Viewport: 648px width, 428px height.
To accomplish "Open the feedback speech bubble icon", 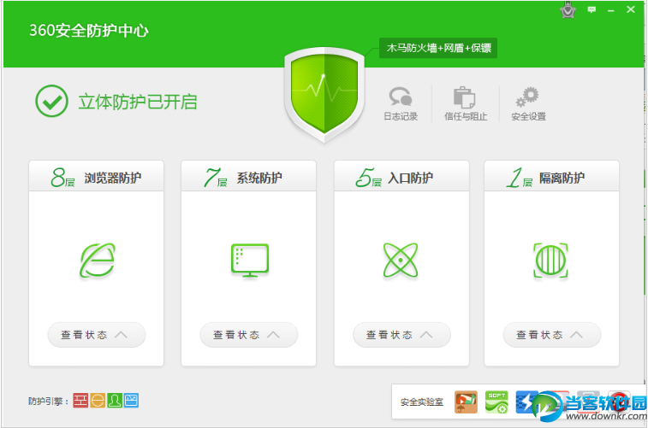I will coord(592,9).
